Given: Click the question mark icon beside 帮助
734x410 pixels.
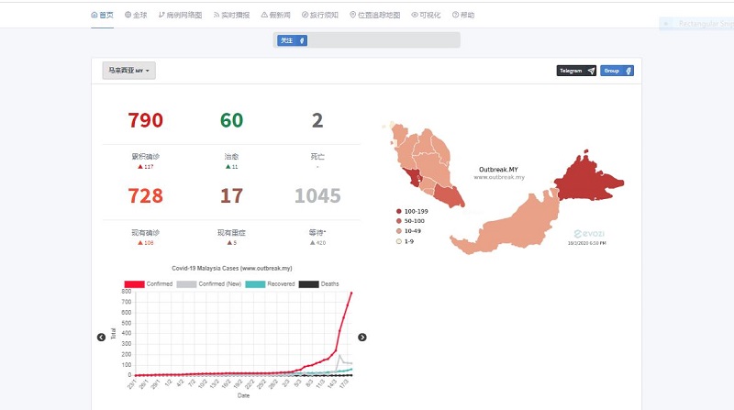Looking at the screenshot, I should 455,16.
